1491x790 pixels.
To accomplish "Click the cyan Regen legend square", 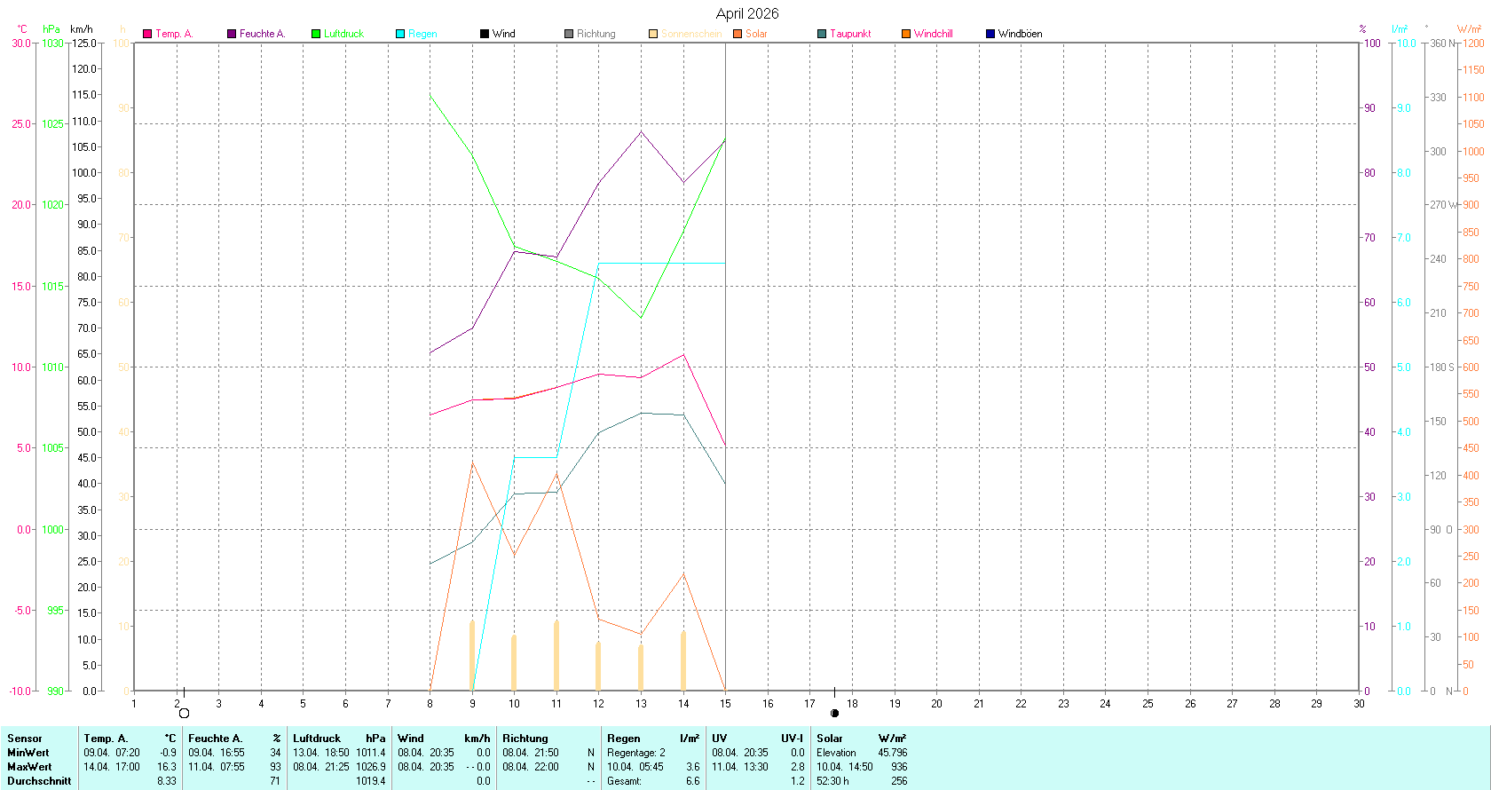I will coord(400,34).
